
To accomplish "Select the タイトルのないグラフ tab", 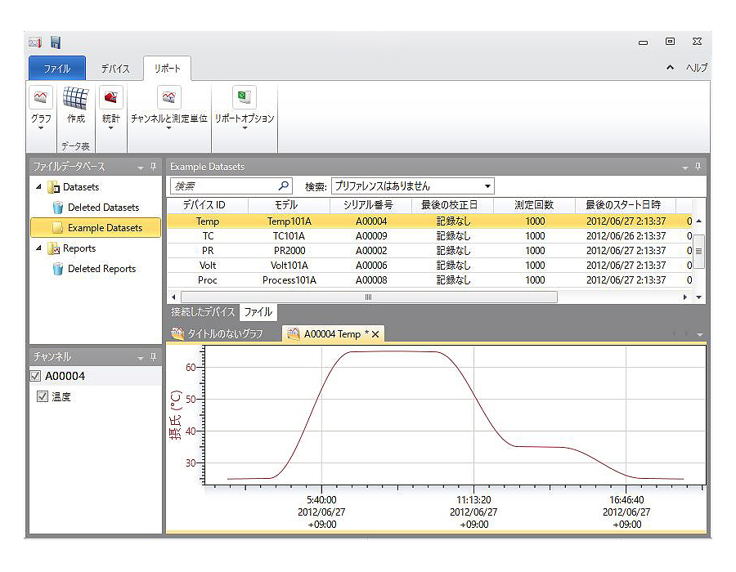I will point(218,334).
